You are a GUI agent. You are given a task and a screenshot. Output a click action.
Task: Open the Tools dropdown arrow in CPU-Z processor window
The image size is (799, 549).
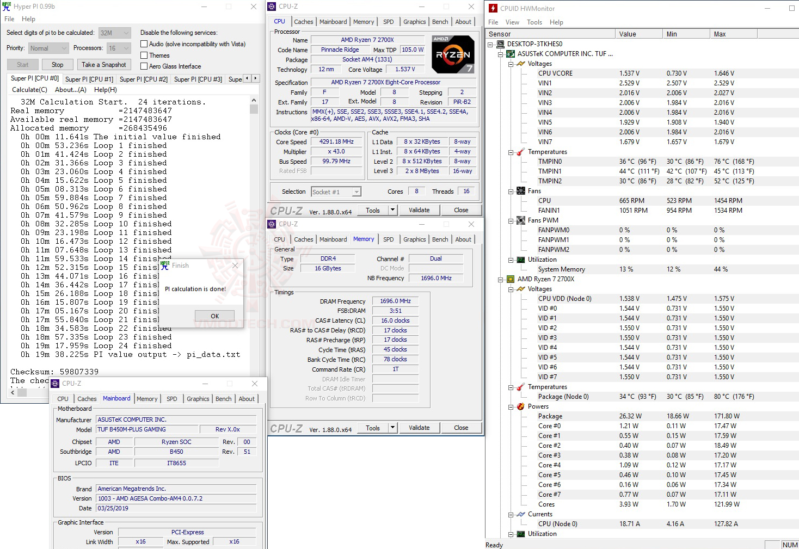(392, 210)
